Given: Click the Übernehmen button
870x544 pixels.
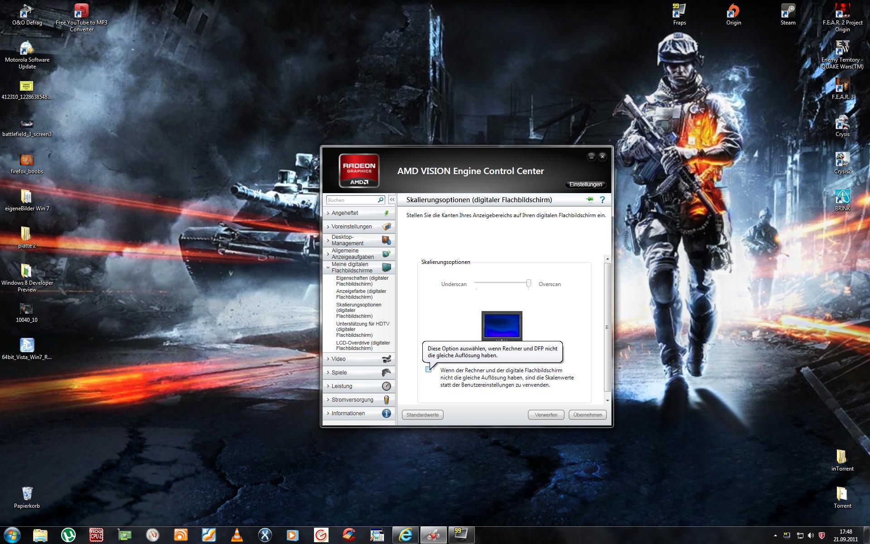Looking at the screenshot, I should coord(587,415).
